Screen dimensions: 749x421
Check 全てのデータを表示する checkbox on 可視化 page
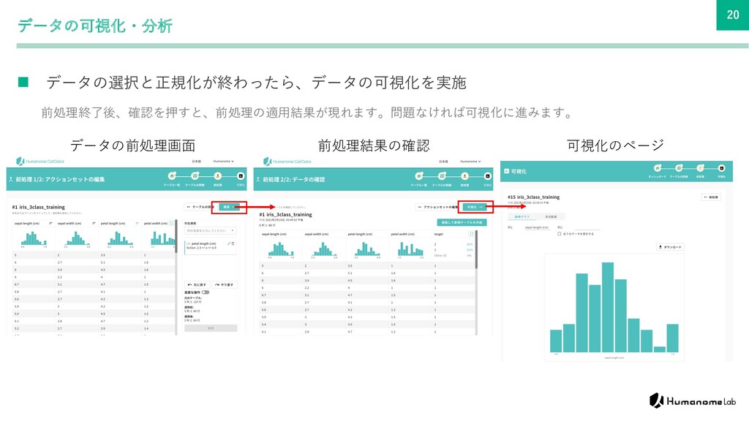coord(560,234)
